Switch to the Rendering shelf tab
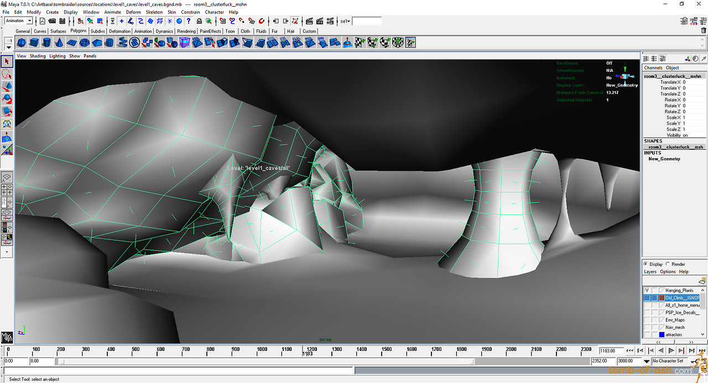The height and width of the screenshot is (383, 708). pos(186,32)
